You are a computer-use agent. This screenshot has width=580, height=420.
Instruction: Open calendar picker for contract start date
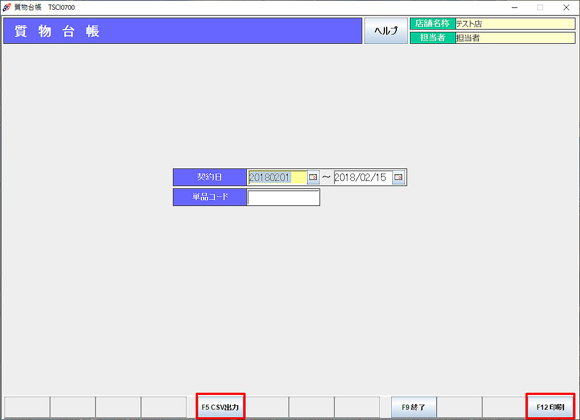coord(313,177)
